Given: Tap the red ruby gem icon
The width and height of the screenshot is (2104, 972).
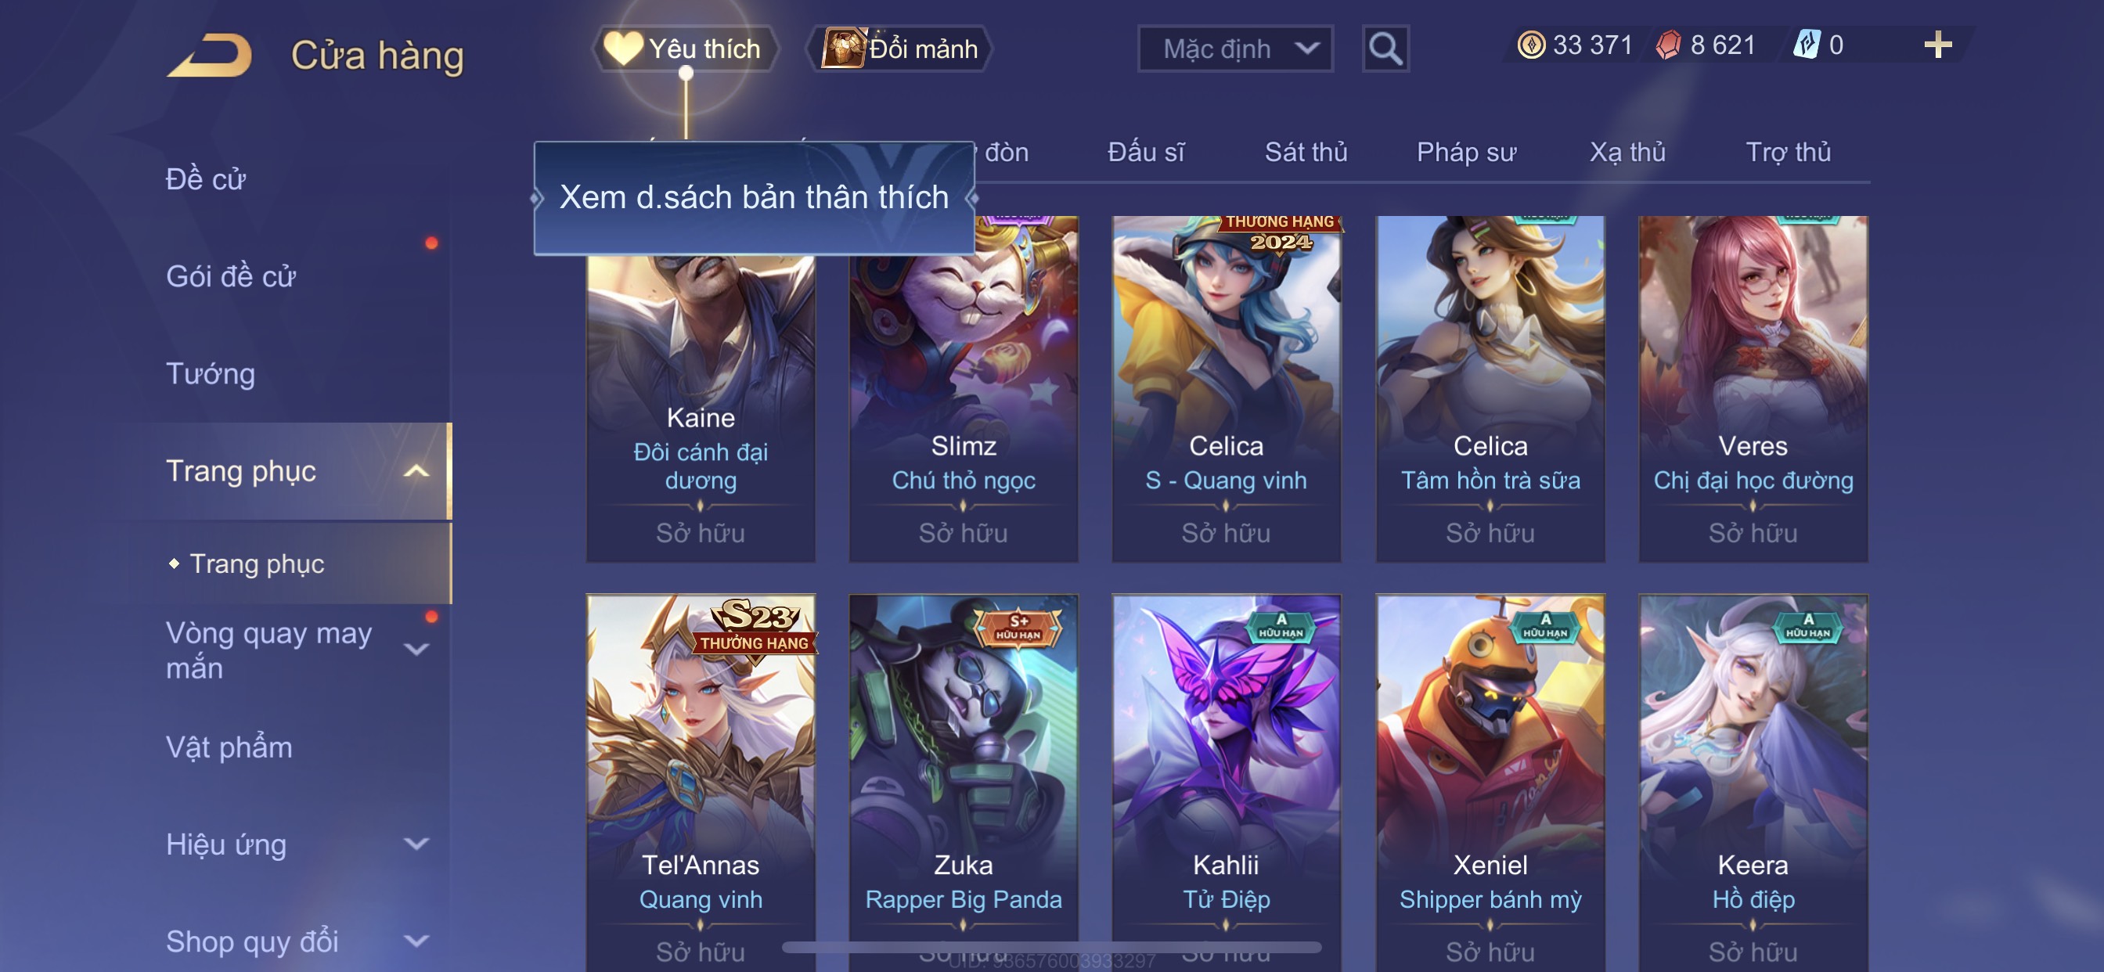Looking at the screenshot, I should (1669, 45).
